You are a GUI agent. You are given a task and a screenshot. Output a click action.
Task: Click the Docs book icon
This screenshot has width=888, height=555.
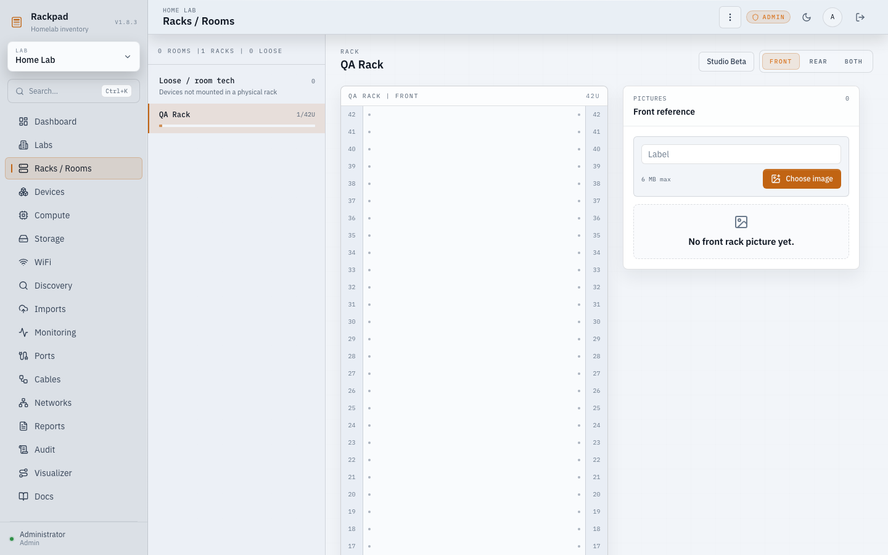23,496
